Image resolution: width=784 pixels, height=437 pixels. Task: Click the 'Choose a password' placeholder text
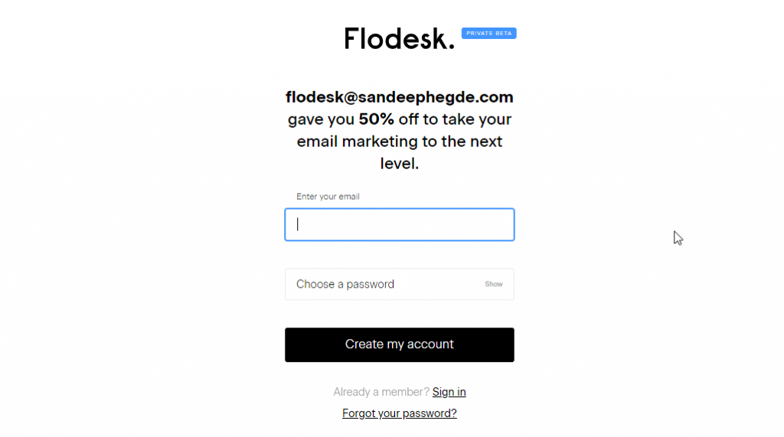345,284
